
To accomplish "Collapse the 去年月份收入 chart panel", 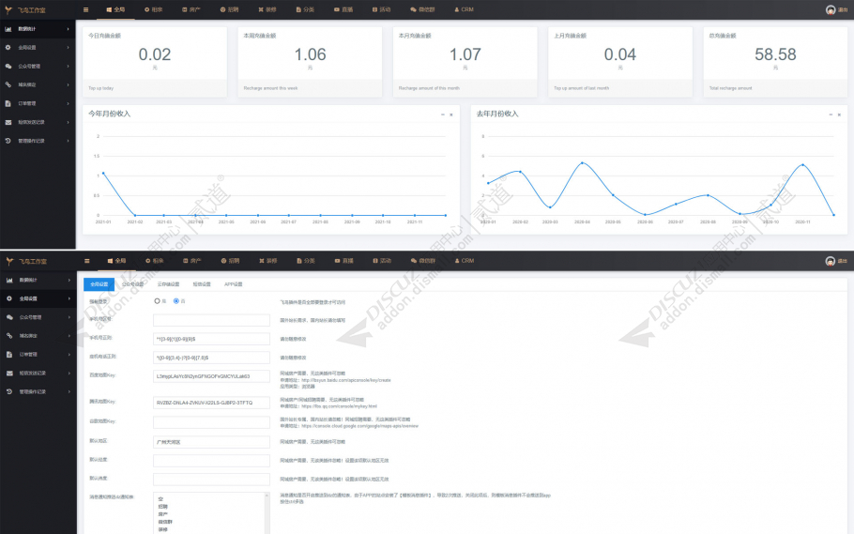I will point(831,114).
